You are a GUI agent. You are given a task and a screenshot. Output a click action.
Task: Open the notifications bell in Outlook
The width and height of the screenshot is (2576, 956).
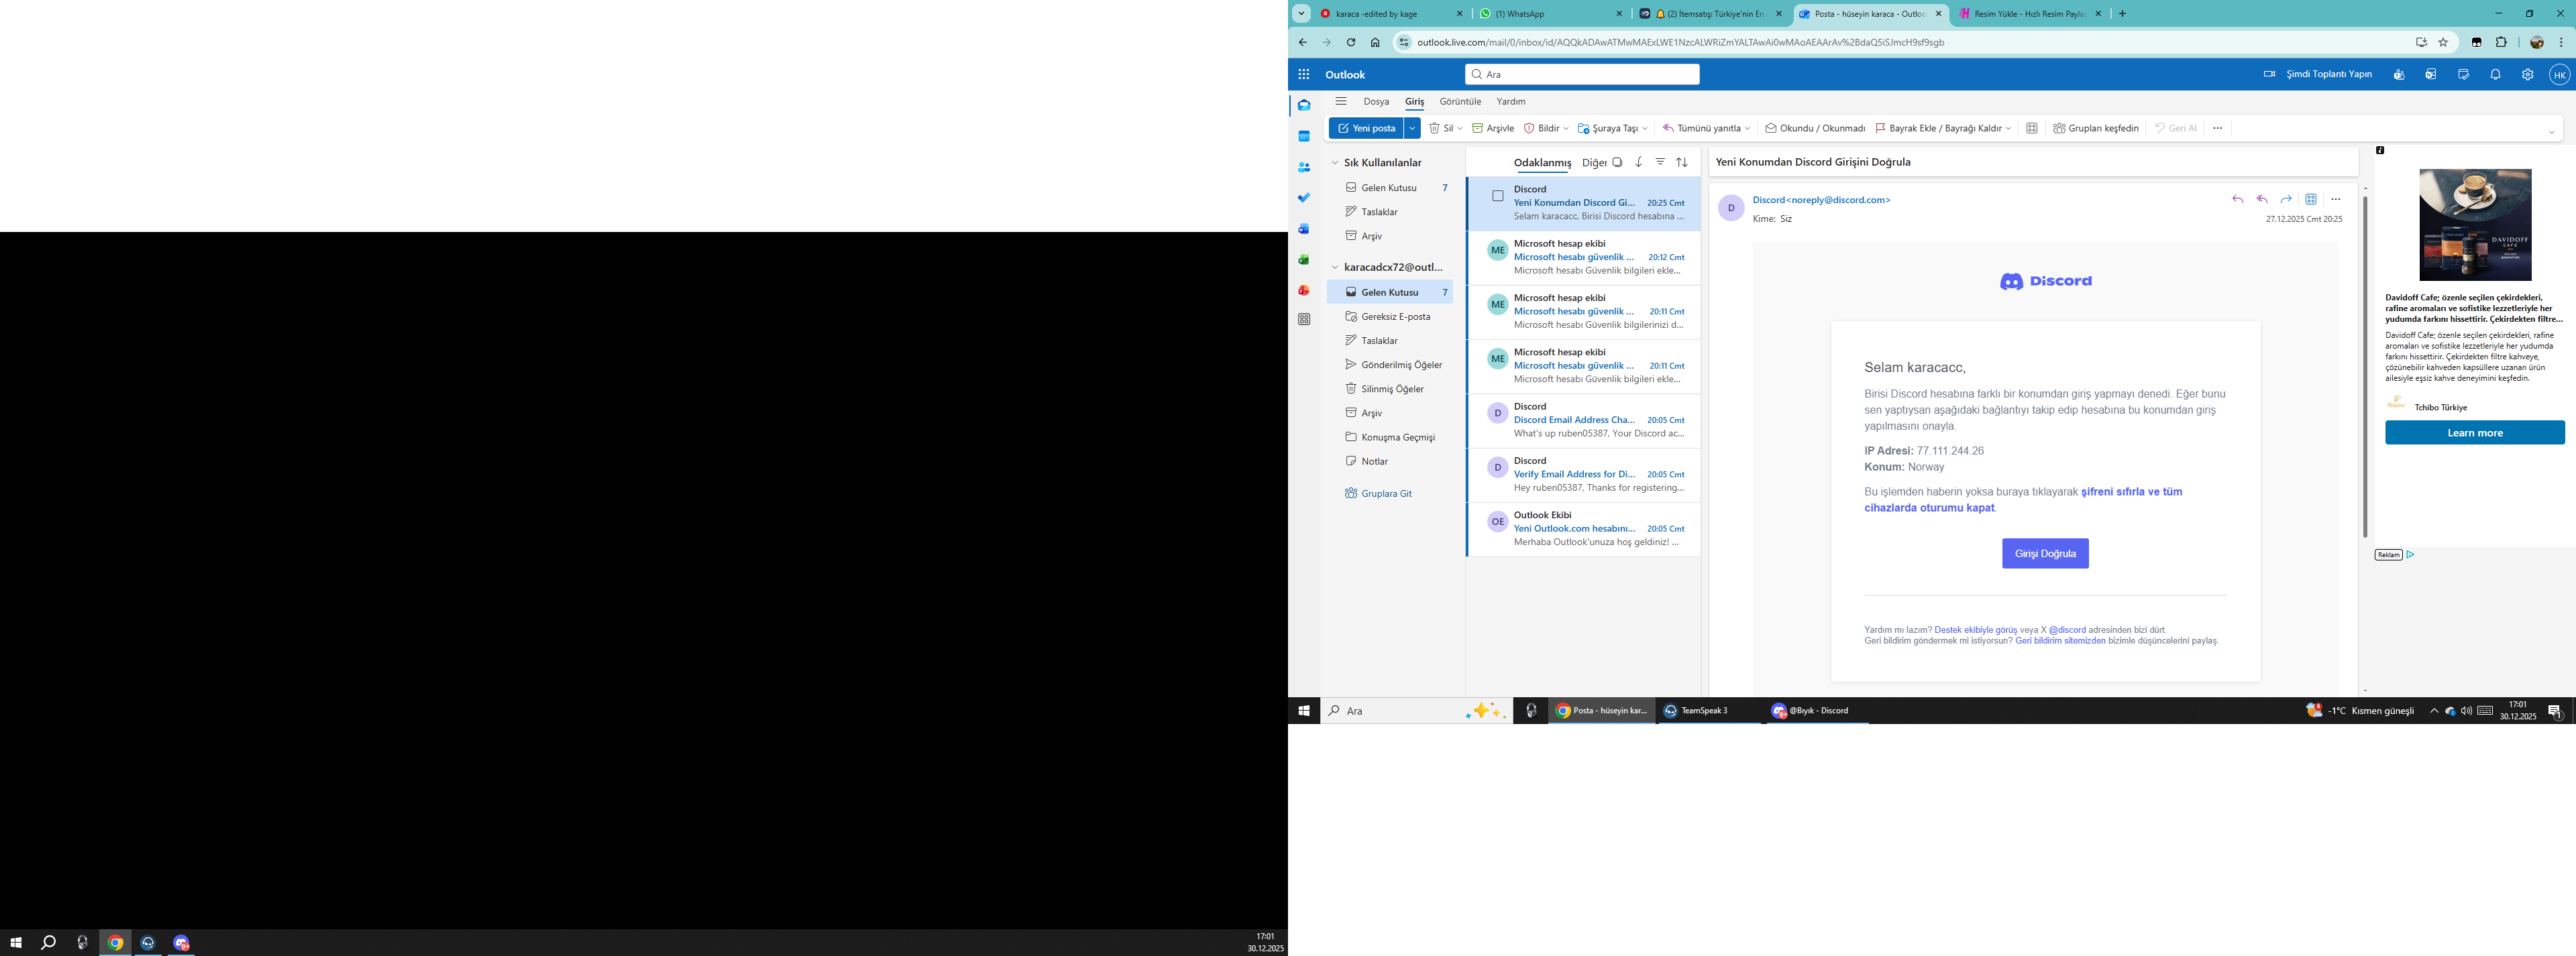(2495, 74)
